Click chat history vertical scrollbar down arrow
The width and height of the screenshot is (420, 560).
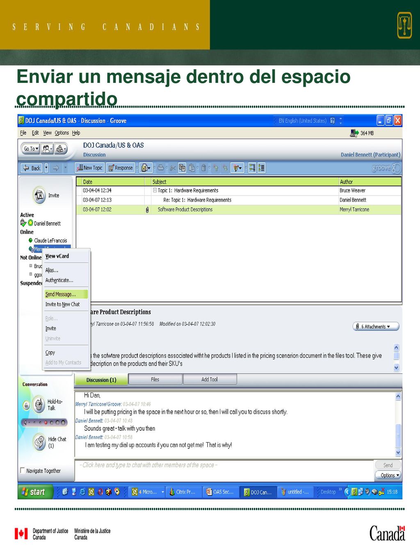(398, 453)
